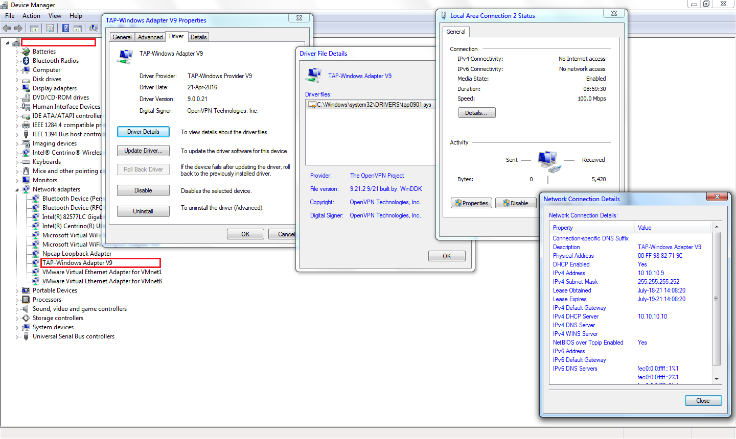Close the Network Connection Details dialog via Close button
The height and width of the screenshot is (439, 736).
point(703,401)
